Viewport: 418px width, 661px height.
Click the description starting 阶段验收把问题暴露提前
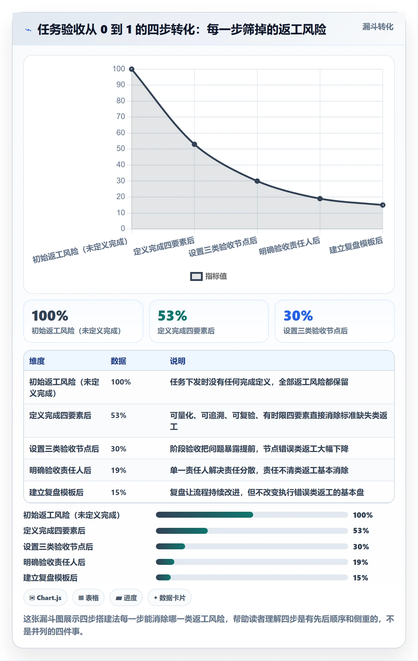pos(259,449)
